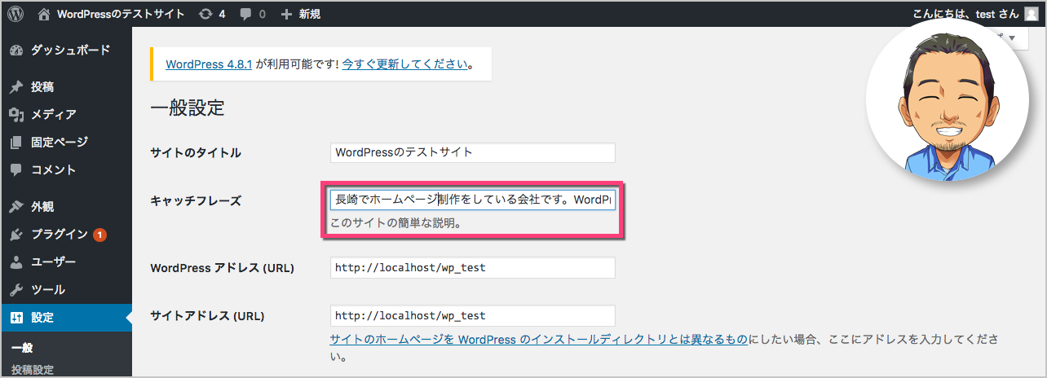
Task: Click the WordPress アドレス (URL) label
Action: pyautogui.click(x=223, y=268)
